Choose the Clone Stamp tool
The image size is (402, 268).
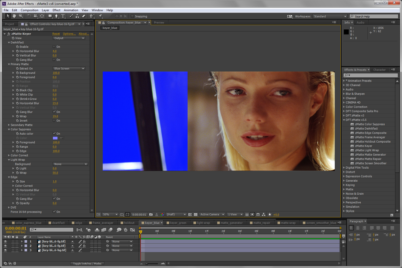click(x=77, y=16)
